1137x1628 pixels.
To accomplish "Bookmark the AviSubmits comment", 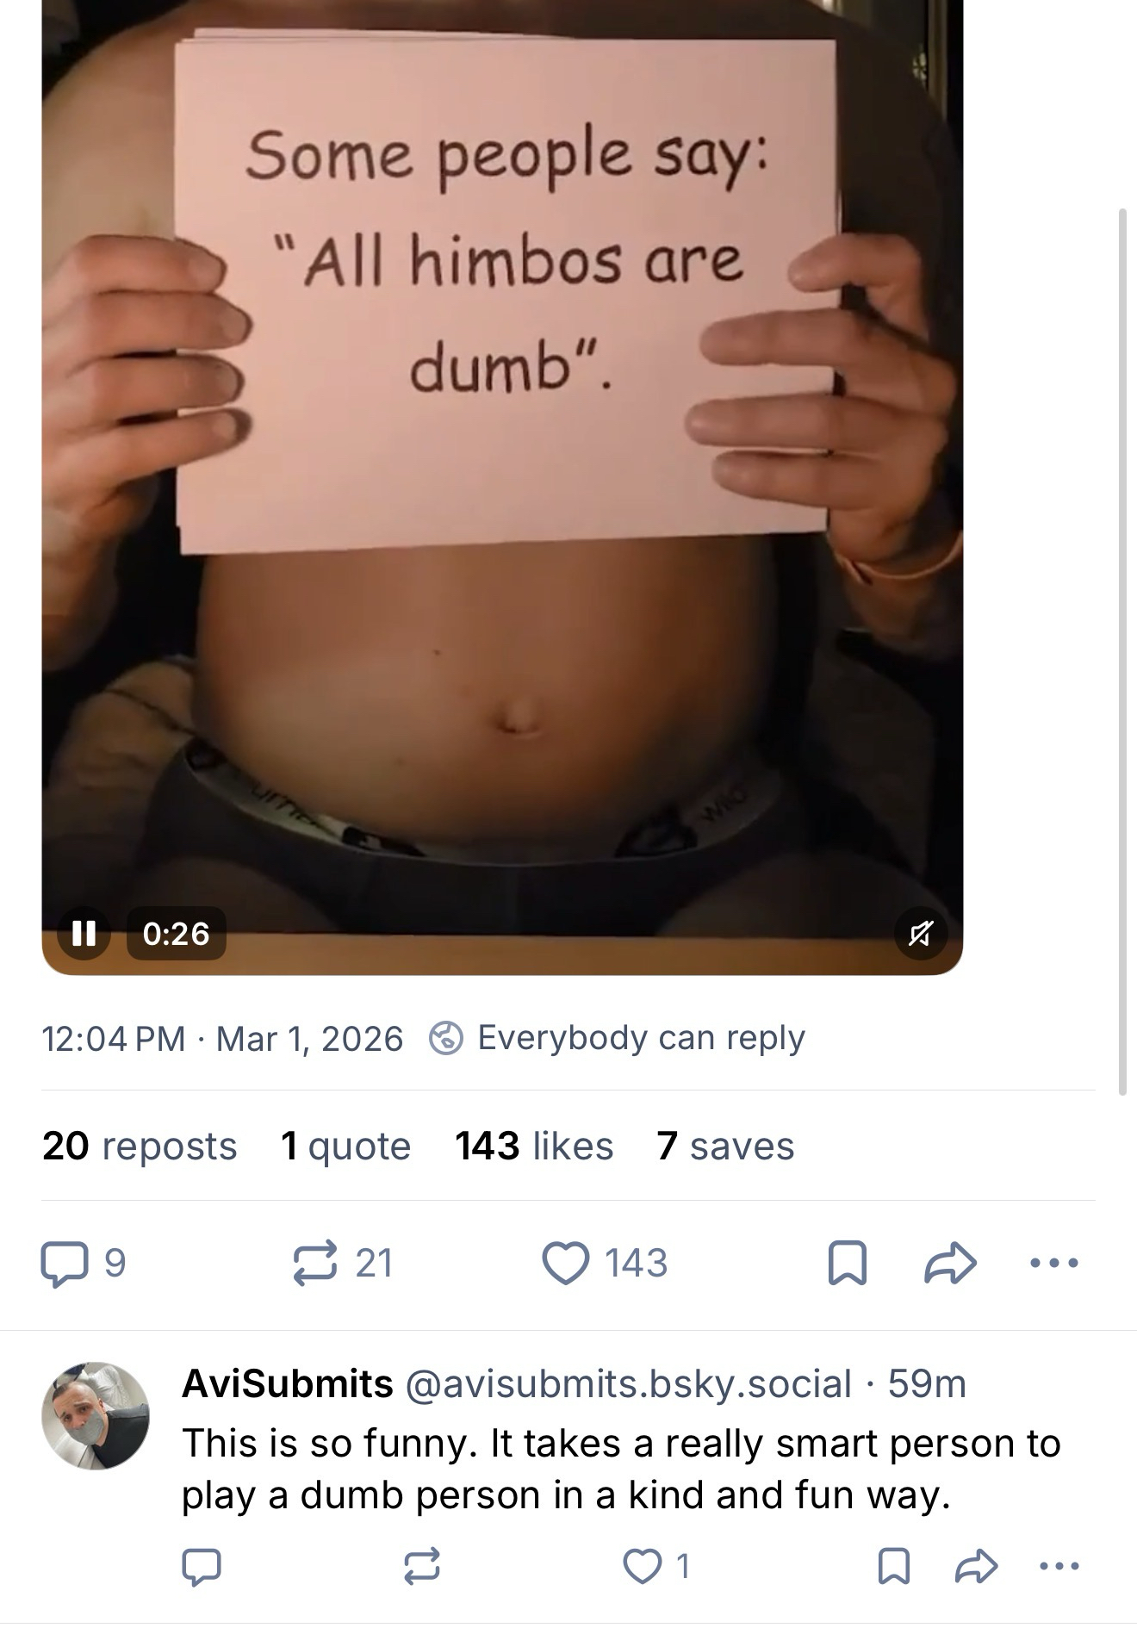I will click(893, 1567).
